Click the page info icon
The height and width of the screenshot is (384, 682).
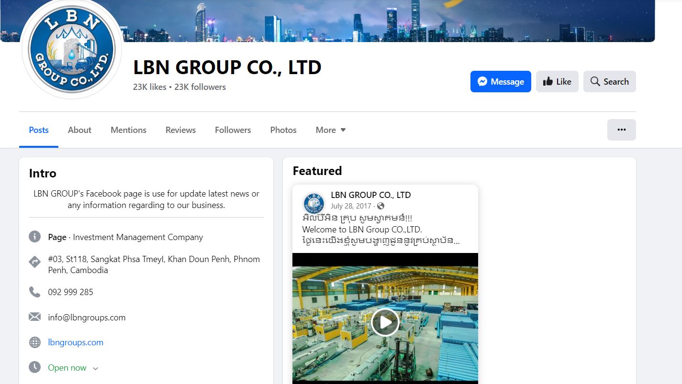34,237
